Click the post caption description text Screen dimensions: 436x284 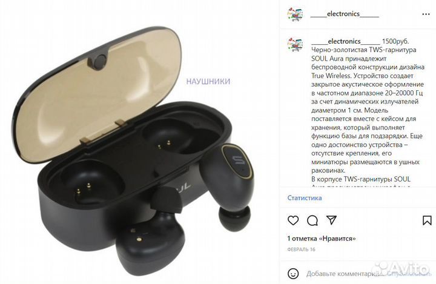(368, 110)
